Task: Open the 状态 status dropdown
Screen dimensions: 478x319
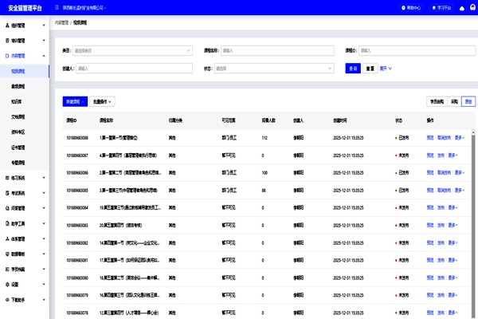Action: pyautogui.click(x=275, y=69)
